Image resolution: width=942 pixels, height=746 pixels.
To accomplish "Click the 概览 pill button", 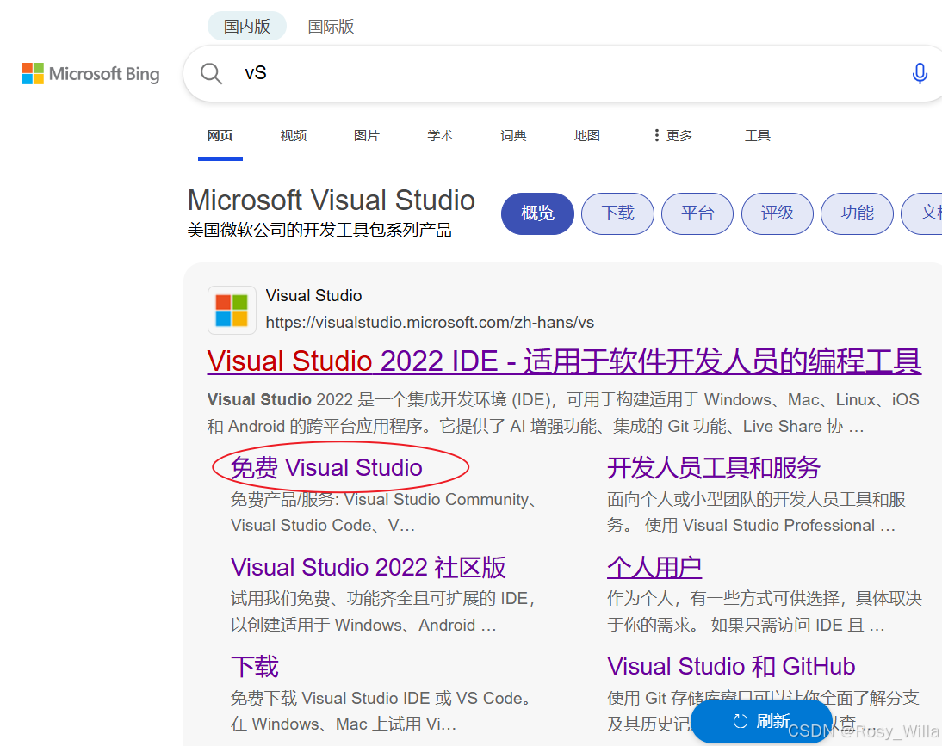I will 537,213.
